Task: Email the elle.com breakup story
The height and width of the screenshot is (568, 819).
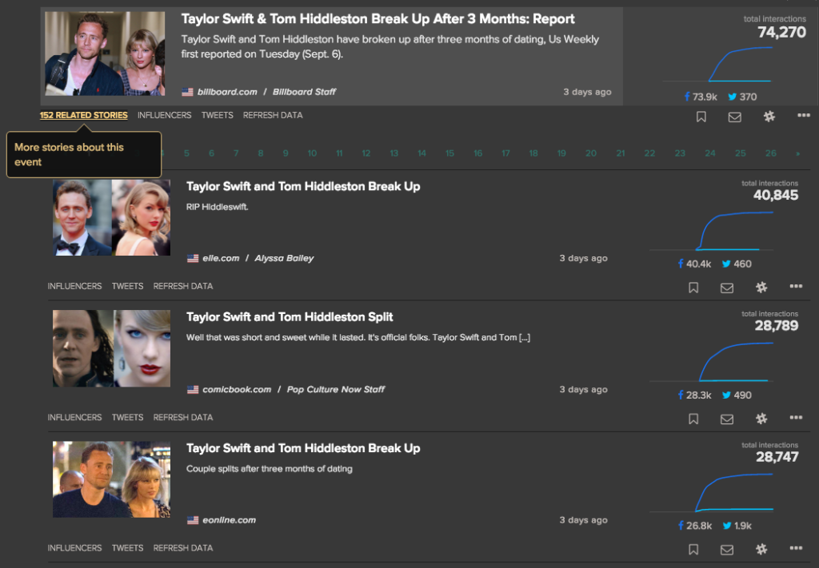Action: [726, 286]
